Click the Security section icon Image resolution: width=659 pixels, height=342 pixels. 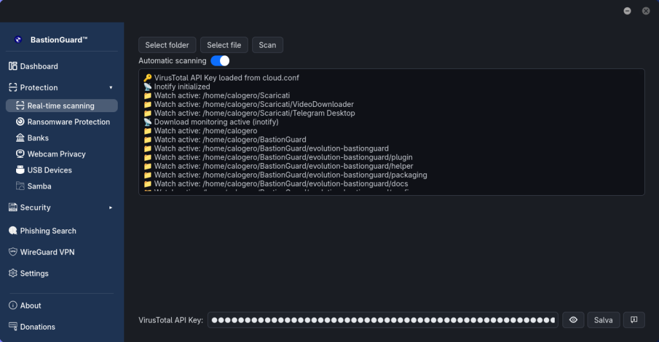[x=13, y=207]
